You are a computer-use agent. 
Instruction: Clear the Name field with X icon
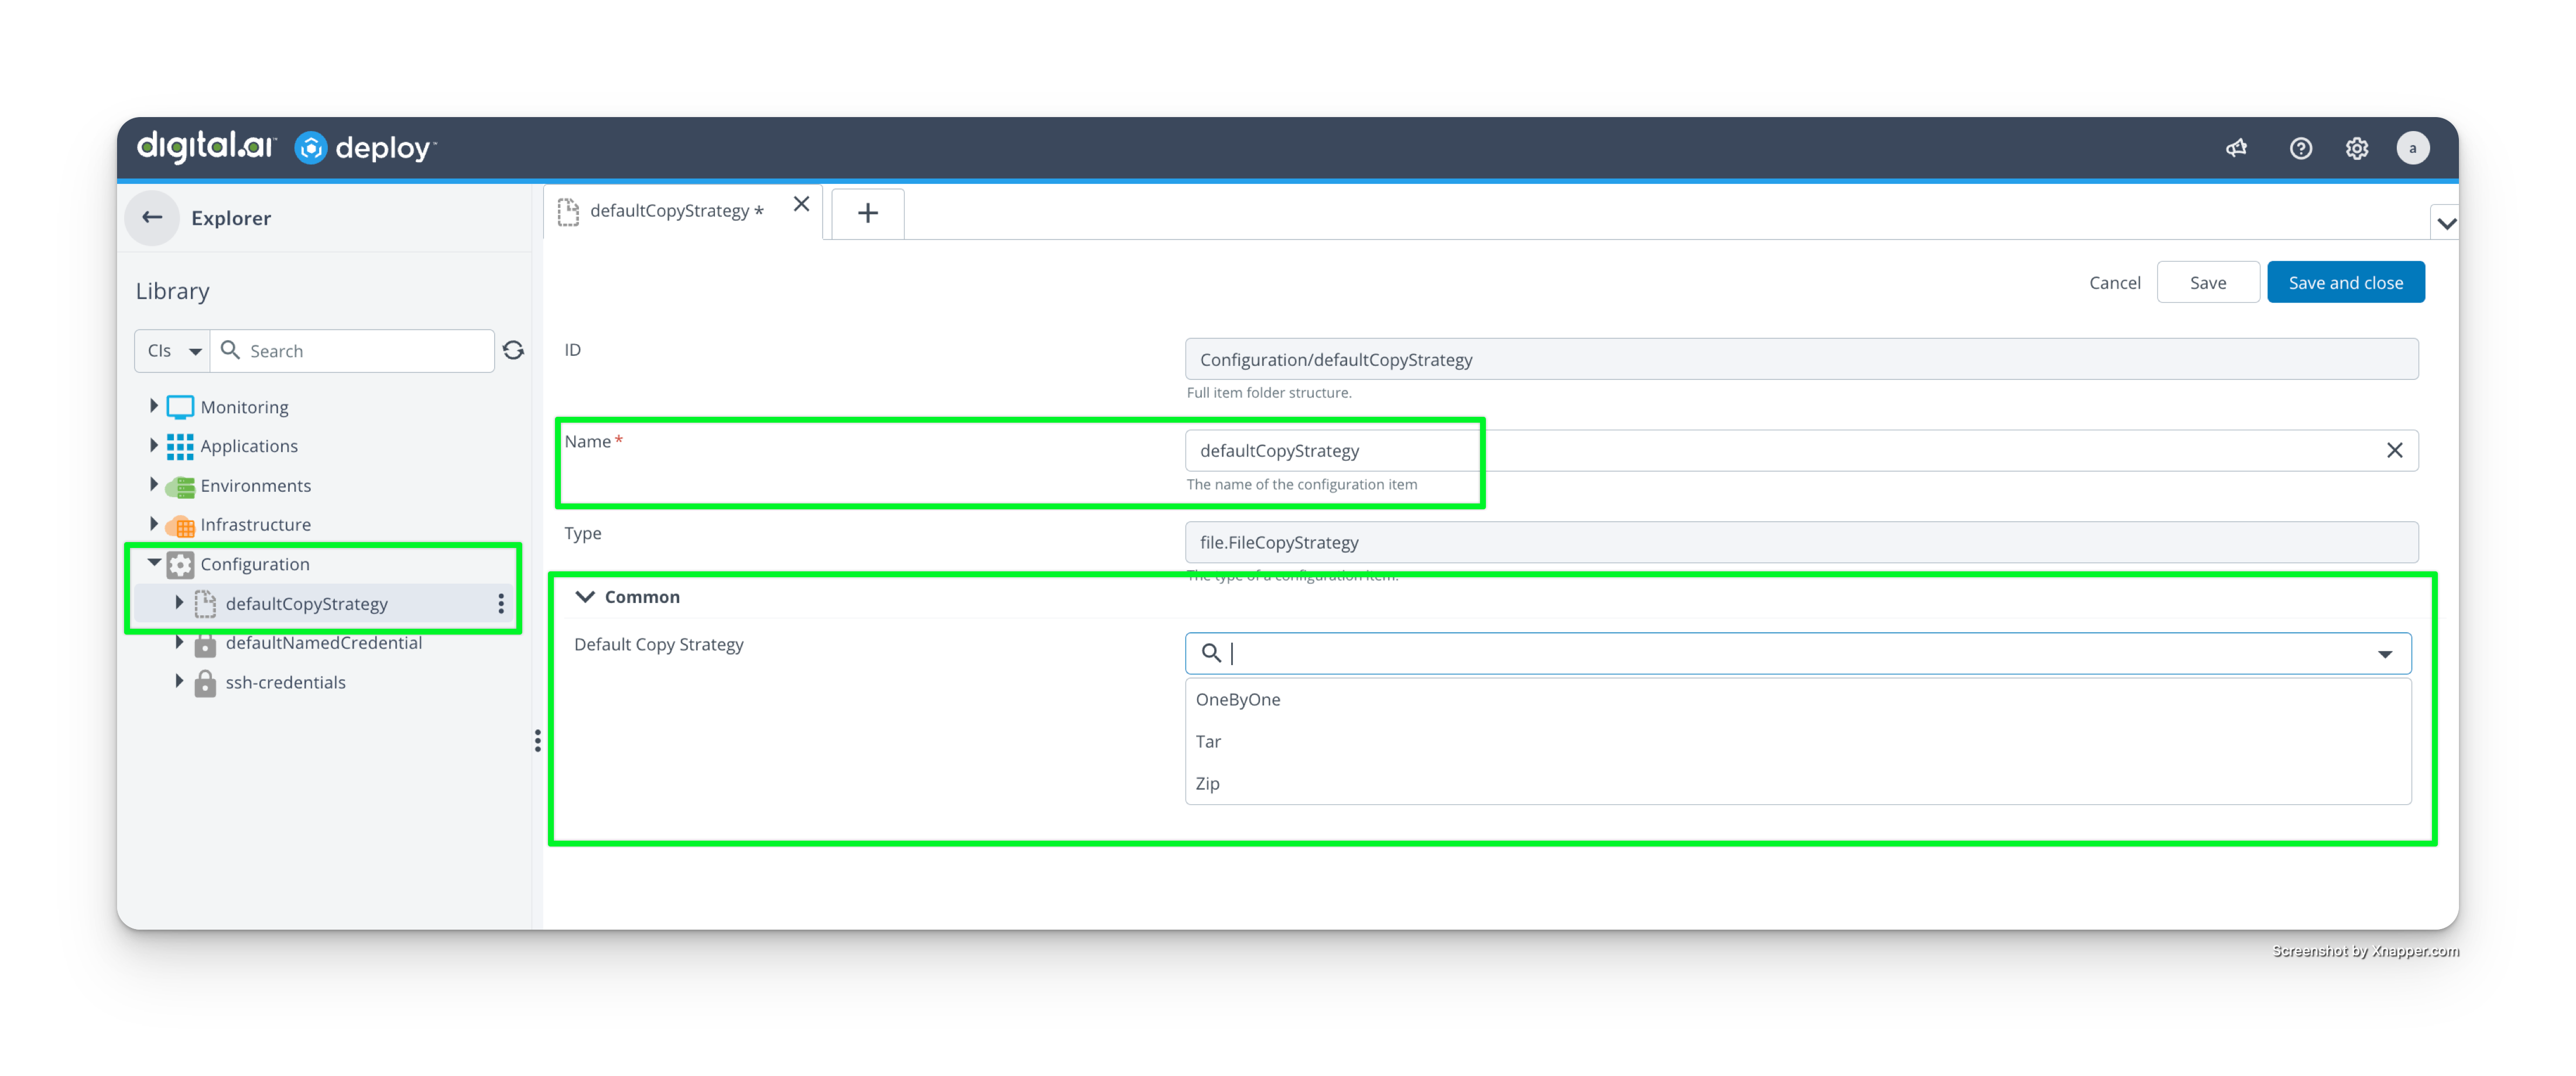click(2394, 450)
